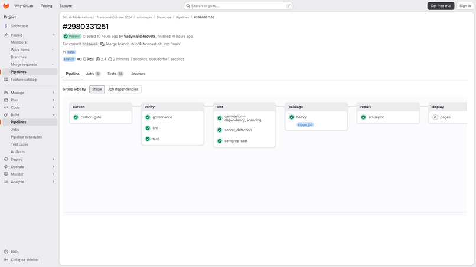The image size is (476, 267).
Task: Click the Collapse sidebar arrow icon
Action: pos(6,260)
